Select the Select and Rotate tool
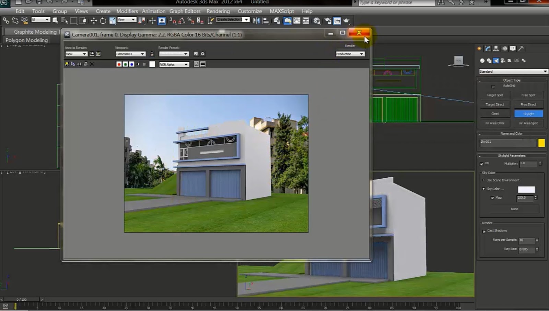549x311 pixels. 103,20
